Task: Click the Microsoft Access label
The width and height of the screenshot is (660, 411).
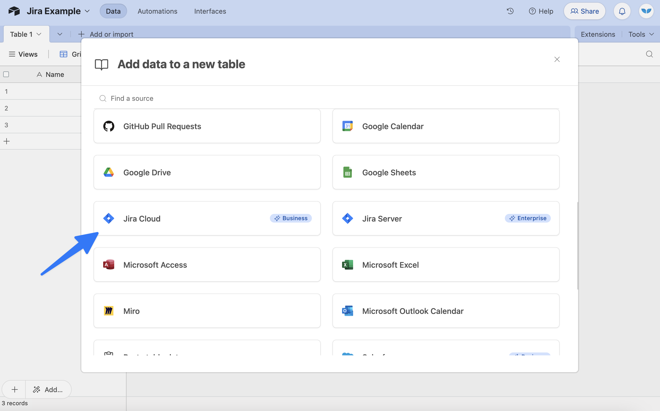Action: pyautogui.click(x=155, y=265)
